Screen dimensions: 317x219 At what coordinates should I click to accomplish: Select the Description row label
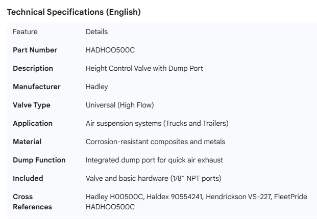[x=33, y=68]
